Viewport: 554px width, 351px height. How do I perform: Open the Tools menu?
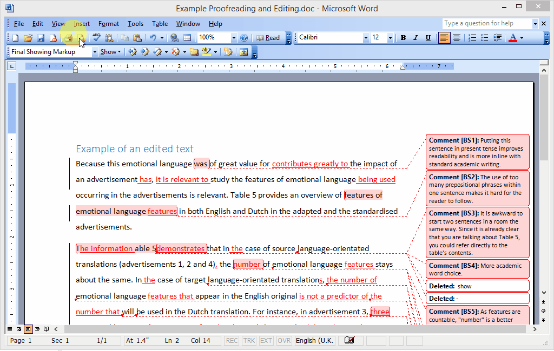coord(135,24)
